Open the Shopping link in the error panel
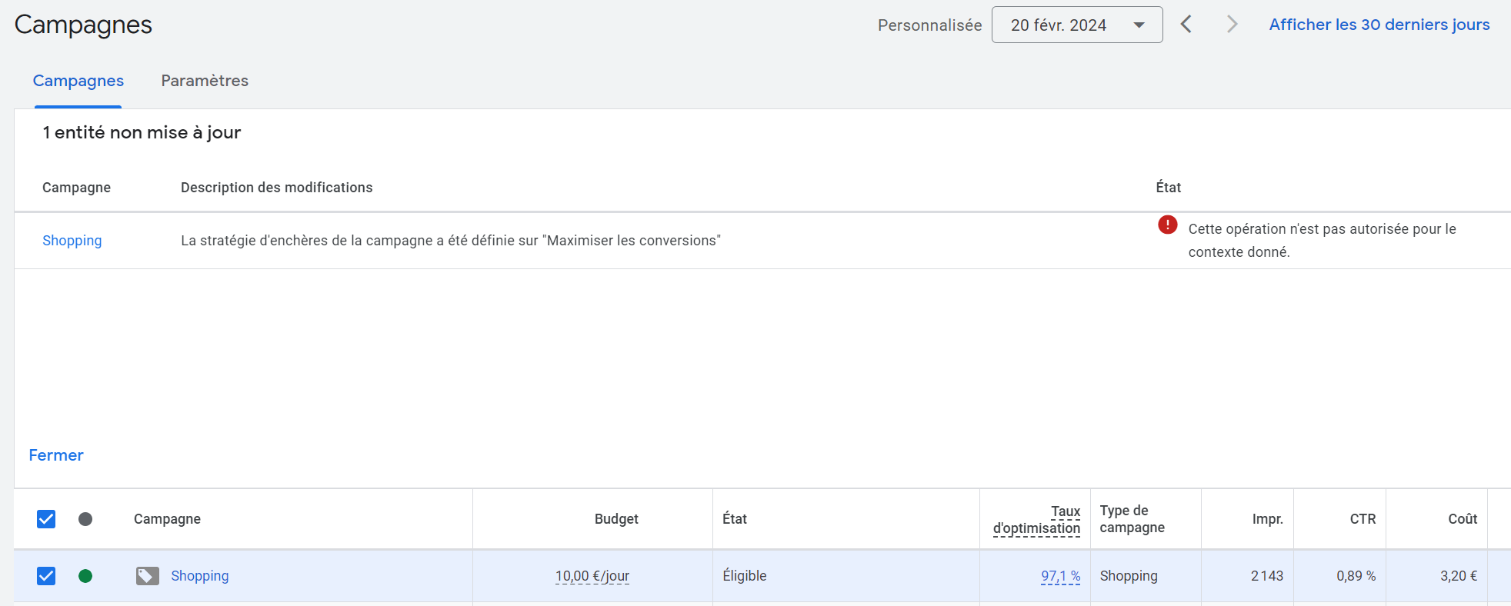The height and width of the screenshot is (606, 1511). (72, 241)
